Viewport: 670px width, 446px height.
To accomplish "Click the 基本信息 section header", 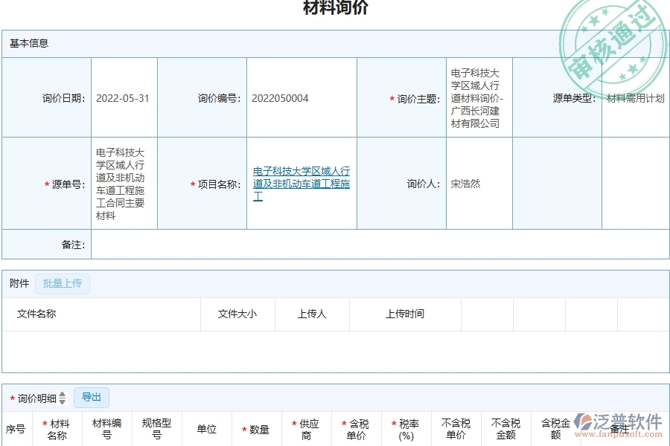I will click(x=30, y=43).
